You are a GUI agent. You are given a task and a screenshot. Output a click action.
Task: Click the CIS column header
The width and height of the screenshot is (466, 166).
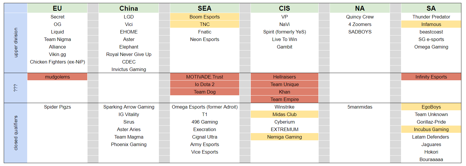284,8
